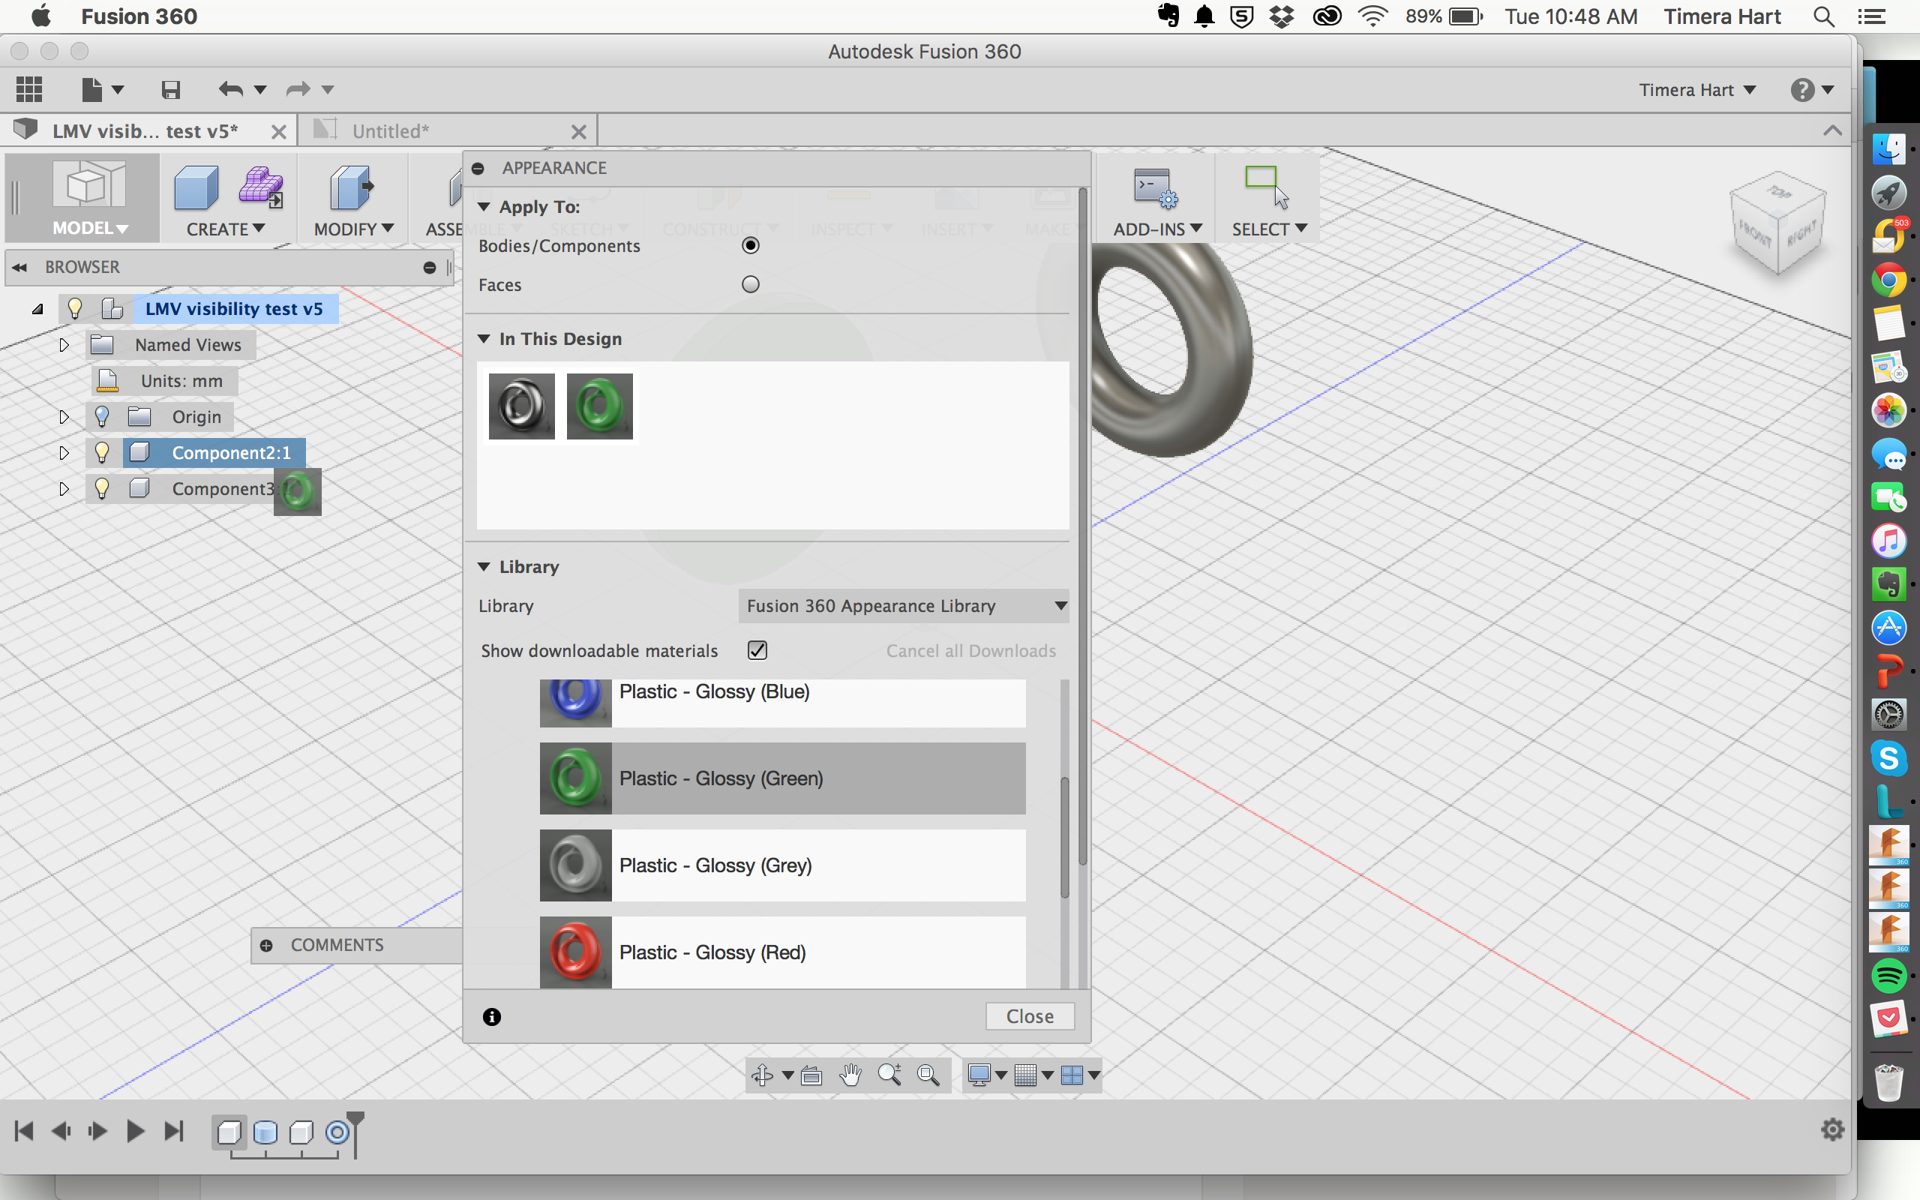
Task: Open the MODEL workspace dropdown
Action: click(90, 227)
